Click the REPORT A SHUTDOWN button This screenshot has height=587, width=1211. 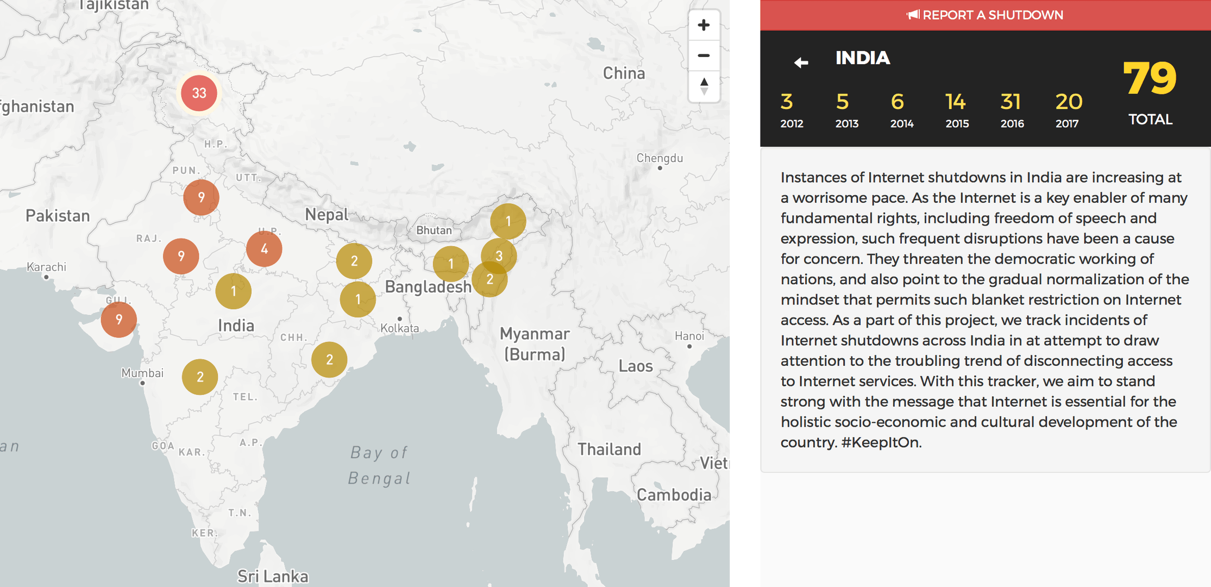coord(984,15)
